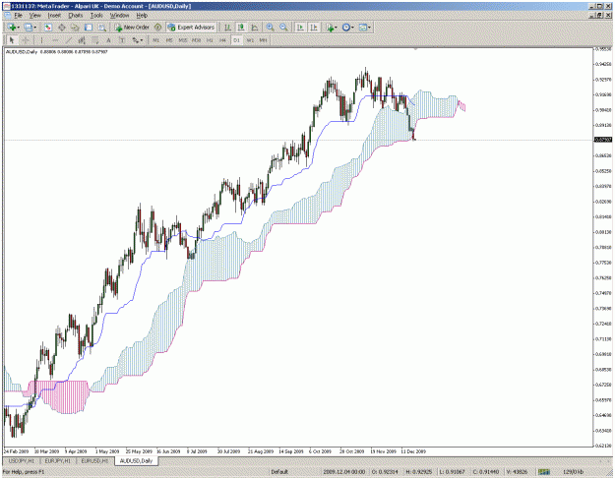Open the View menu
Image resolution: width=615 pixels, height=478 pixels.
pos(35,16)
